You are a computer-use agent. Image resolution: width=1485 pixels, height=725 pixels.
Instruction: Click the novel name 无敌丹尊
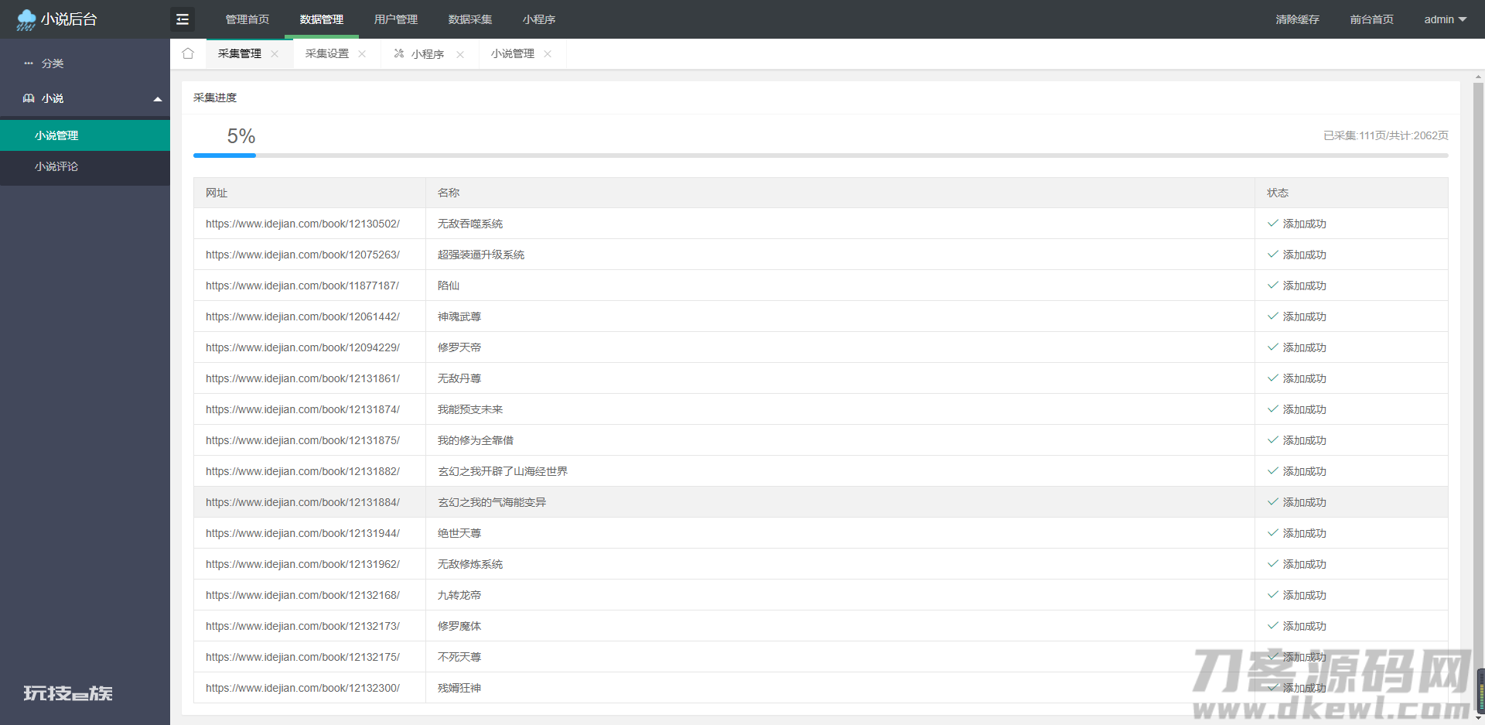coord(459,378)
